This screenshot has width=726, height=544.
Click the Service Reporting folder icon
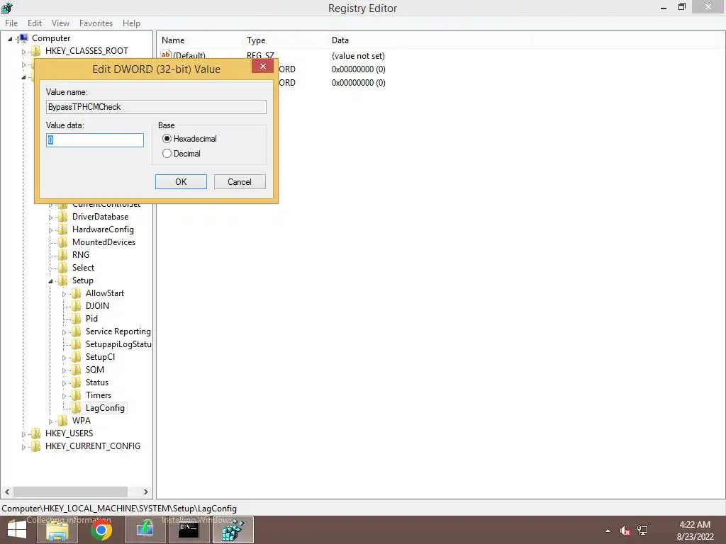point(76,331)
